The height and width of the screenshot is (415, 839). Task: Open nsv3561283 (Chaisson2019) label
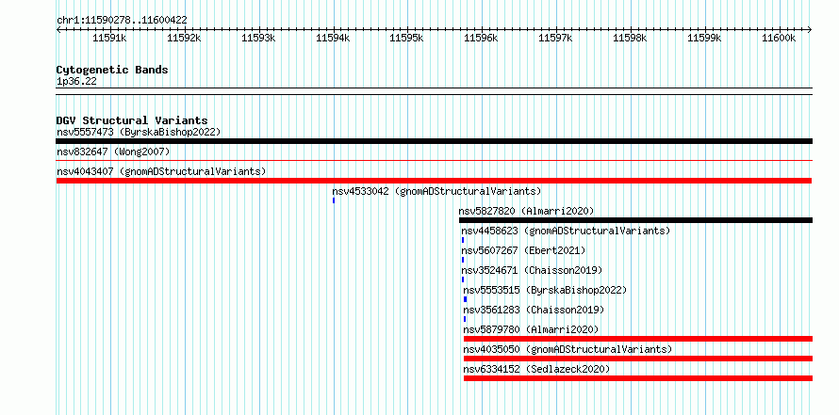pyautogui.click(x=534, y=310)
